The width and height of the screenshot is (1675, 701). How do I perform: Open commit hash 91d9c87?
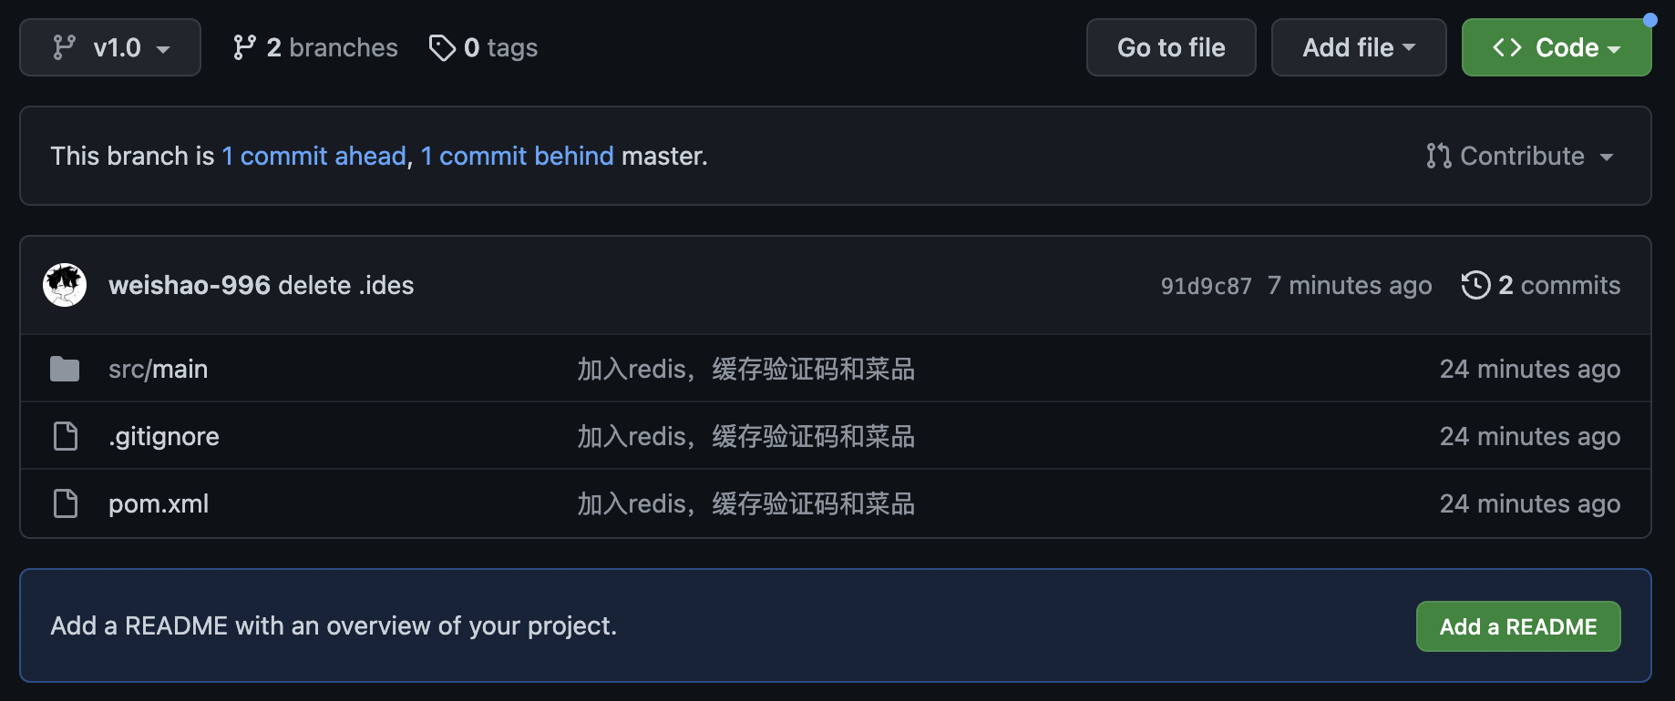(1206, 286)
